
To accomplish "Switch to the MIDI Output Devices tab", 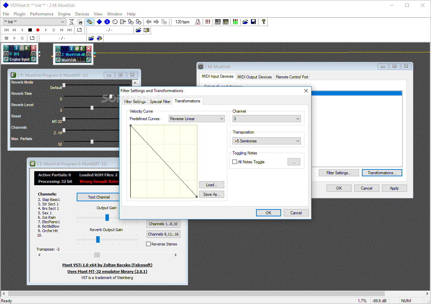I will pos(254,77).
